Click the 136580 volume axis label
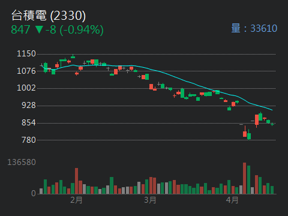This screenshot has height=216, width=288. 22,162
